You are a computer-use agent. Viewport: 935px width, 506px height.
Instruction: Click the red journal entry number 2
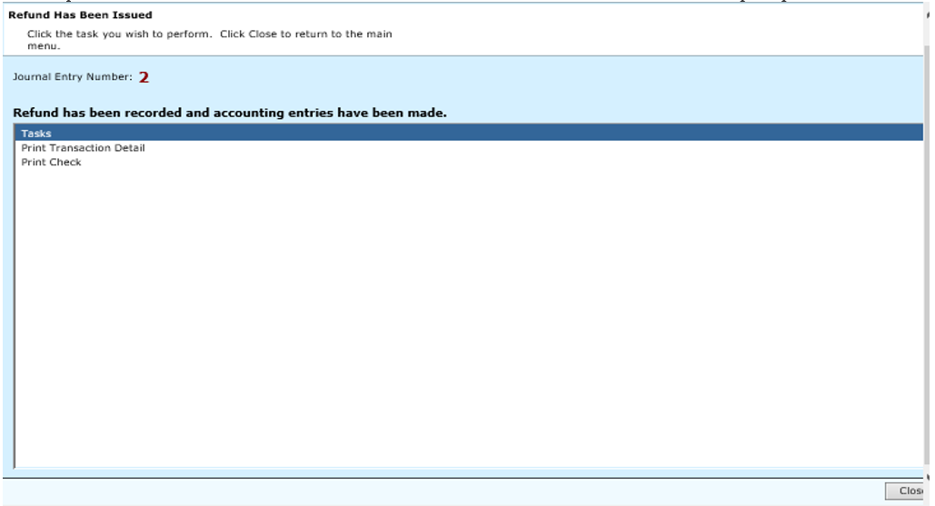pyautogui.click(x=144, y=78)
